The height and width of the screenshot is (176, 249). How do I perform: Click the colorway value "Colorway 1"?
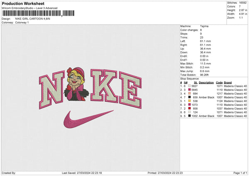[22, 22]
